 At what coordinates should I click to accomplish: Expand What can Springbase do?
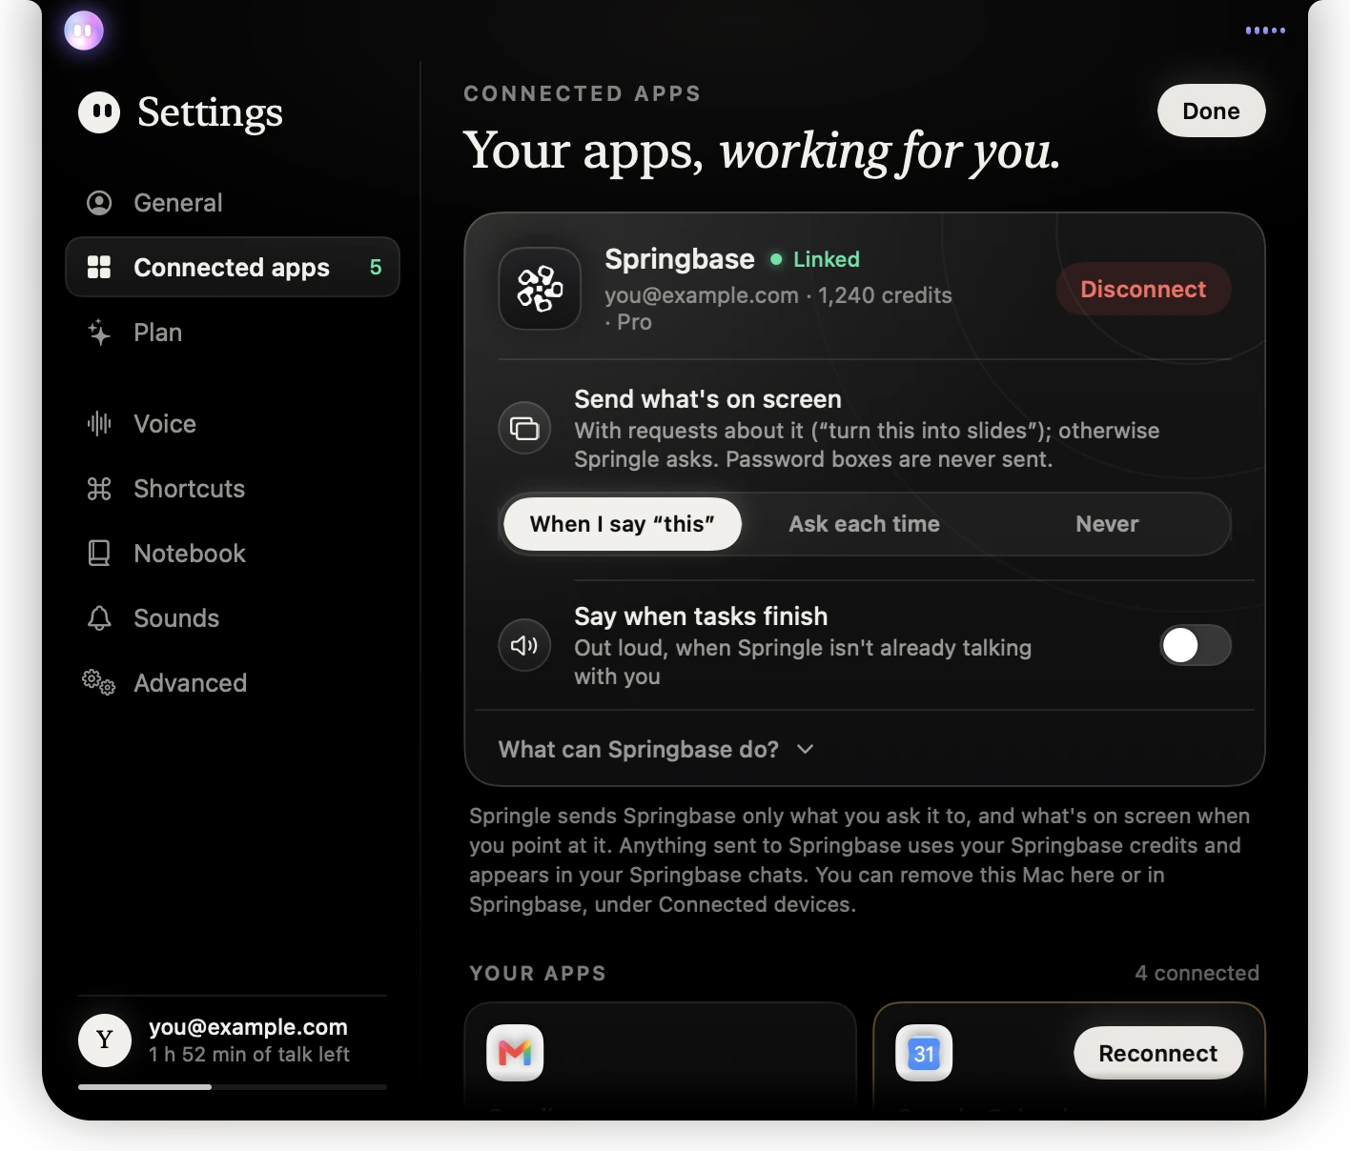(656, 750)
